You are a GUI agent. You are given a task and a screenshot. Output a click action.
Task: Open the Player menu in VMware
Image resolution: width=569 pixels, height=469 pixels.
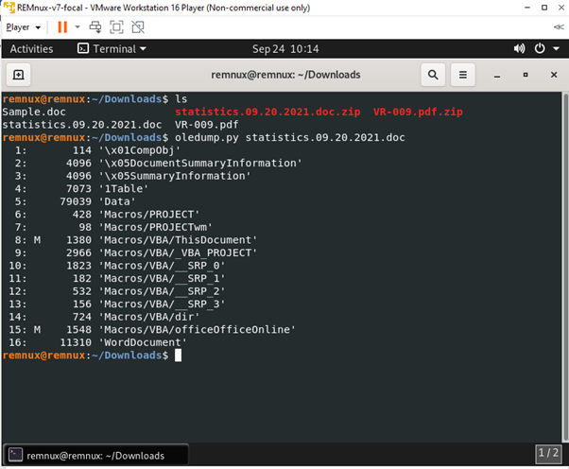23,27
